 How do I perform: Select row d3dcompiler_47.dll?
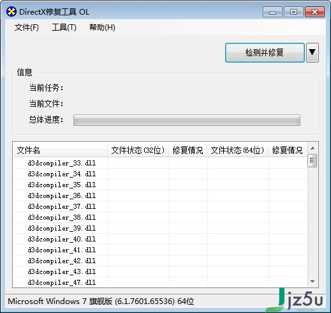tap(160, 282)
